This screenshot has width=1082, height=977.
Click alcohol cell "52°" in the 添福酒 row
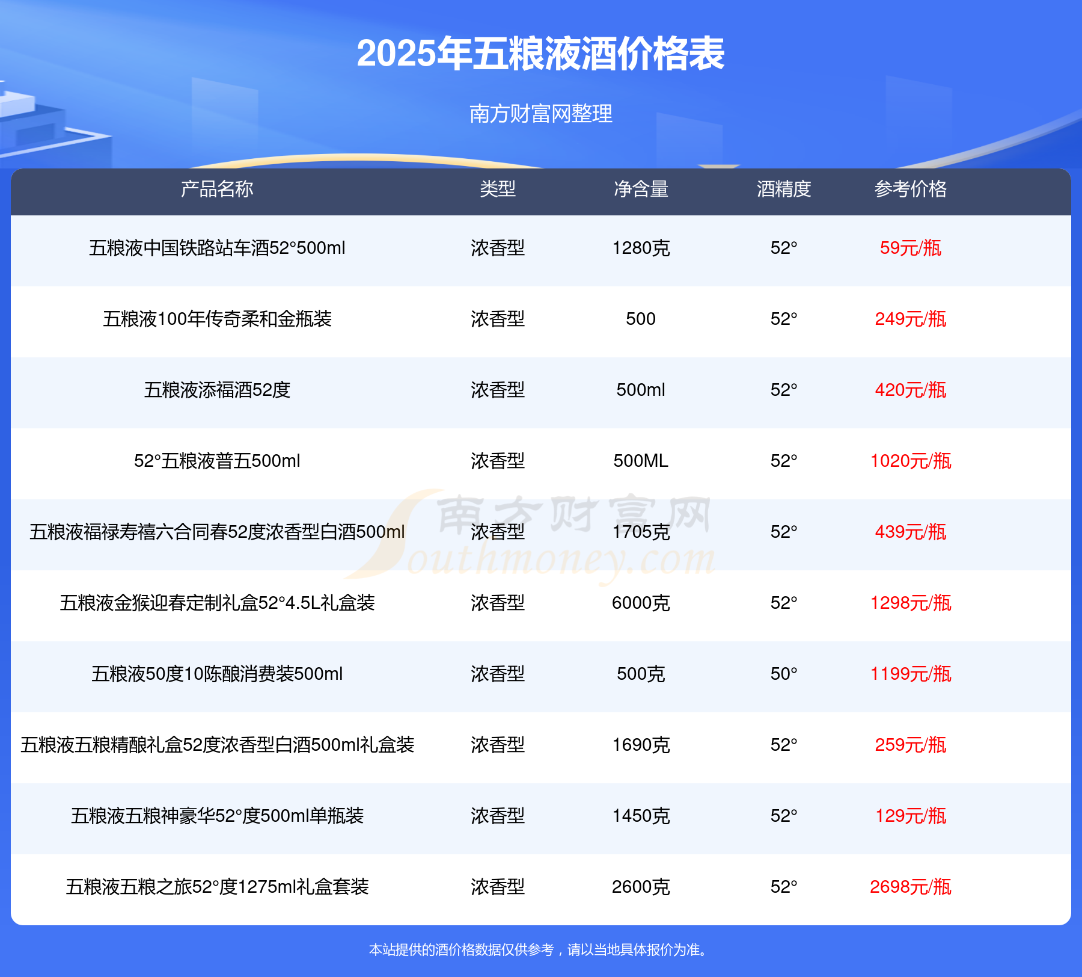[x=784, y=390]
